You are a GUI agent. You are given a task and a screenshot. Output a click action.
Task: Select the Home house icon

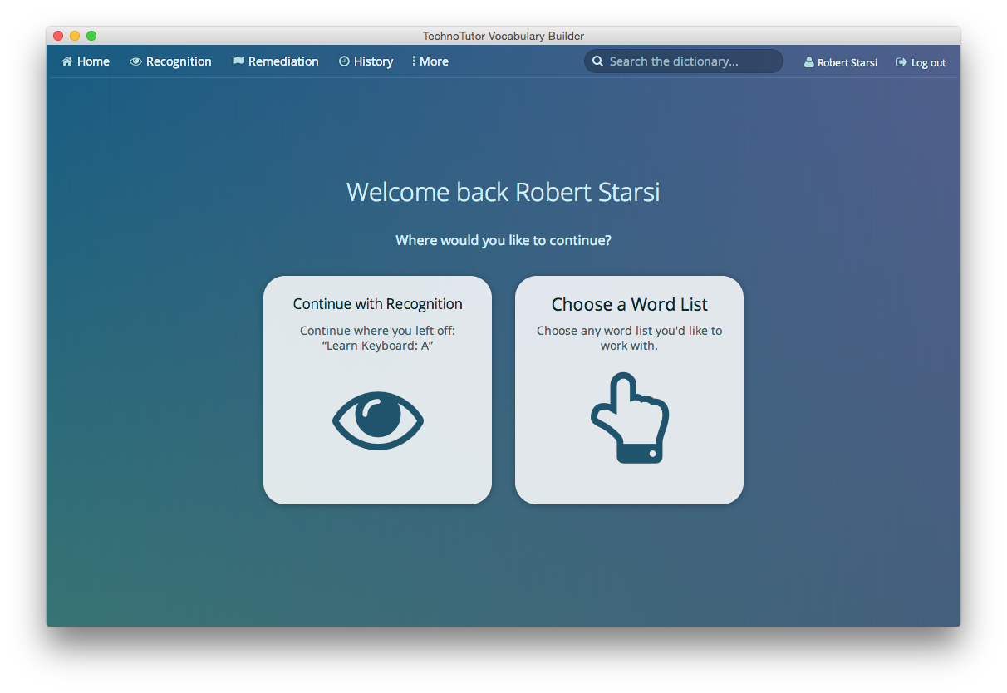tap(67, 61)
